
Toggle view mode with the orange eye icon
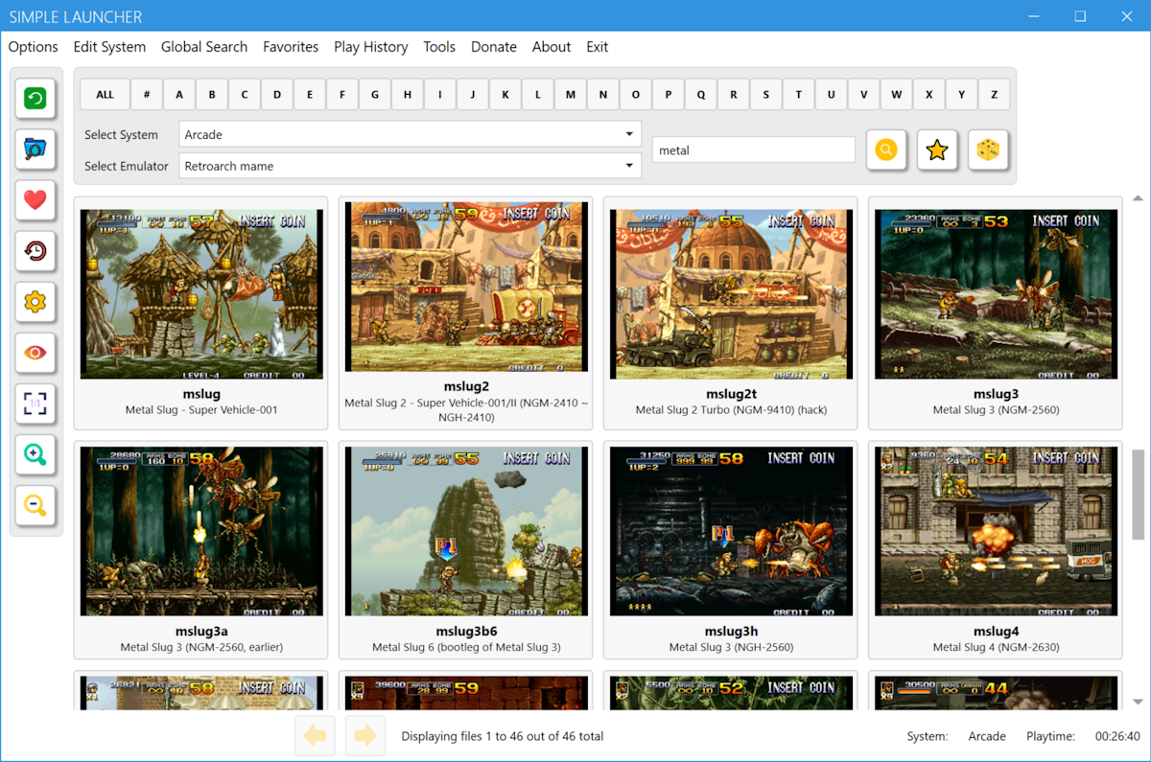(35, 353)
